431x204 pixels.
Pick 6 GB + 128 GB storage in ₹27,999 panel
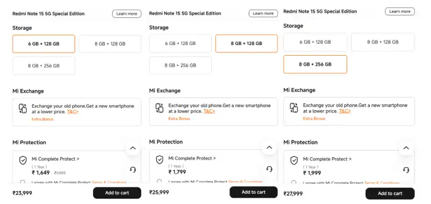[315, 42]
